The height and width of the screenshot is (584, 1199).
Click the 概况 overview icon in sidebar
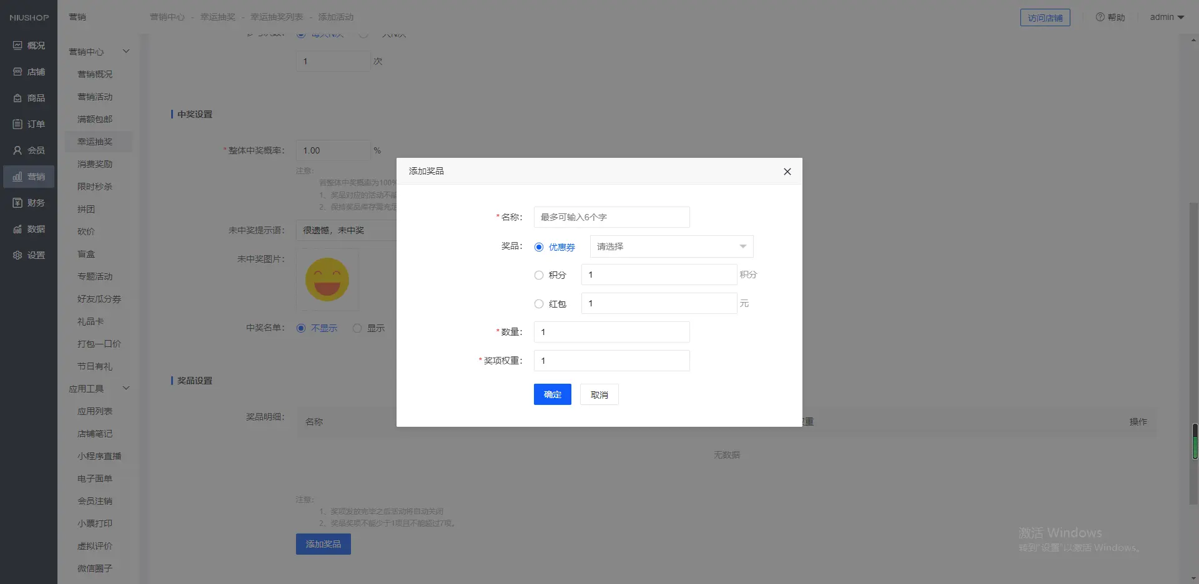tap(17, 46)
